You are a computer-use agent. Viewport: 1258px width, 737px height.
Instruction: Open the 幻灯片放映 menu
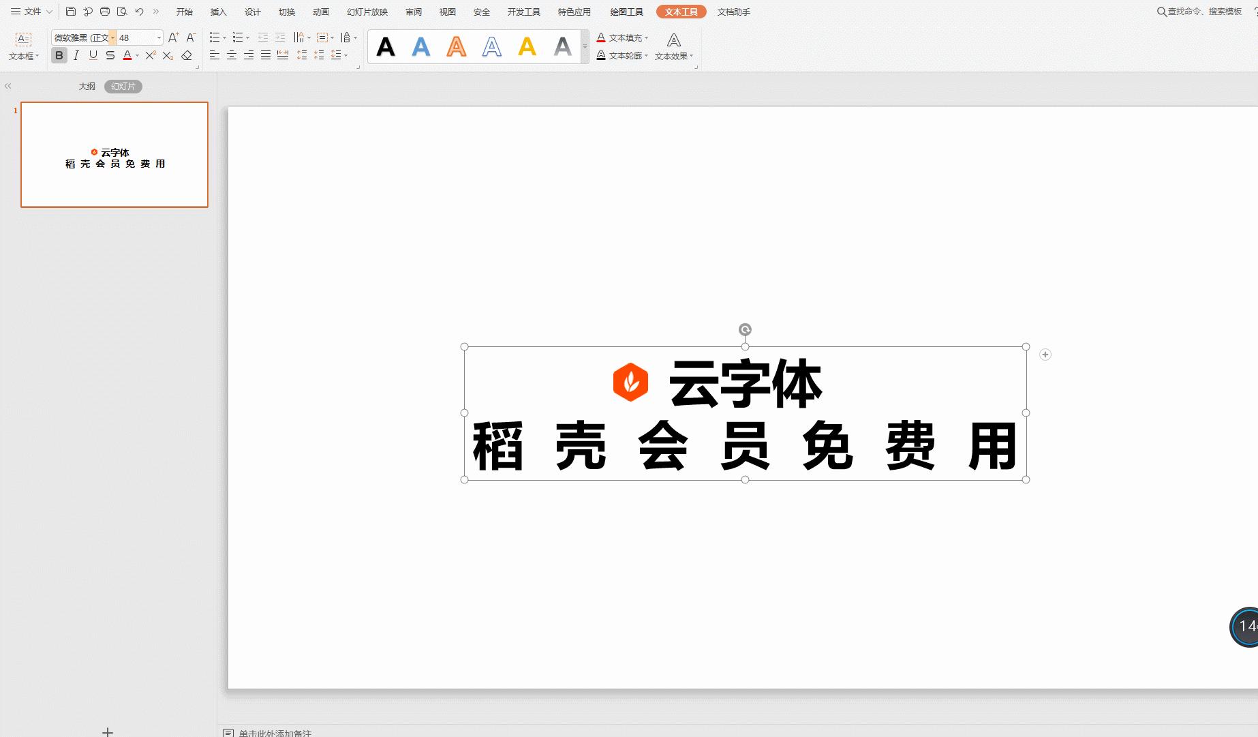pos(367,12)
